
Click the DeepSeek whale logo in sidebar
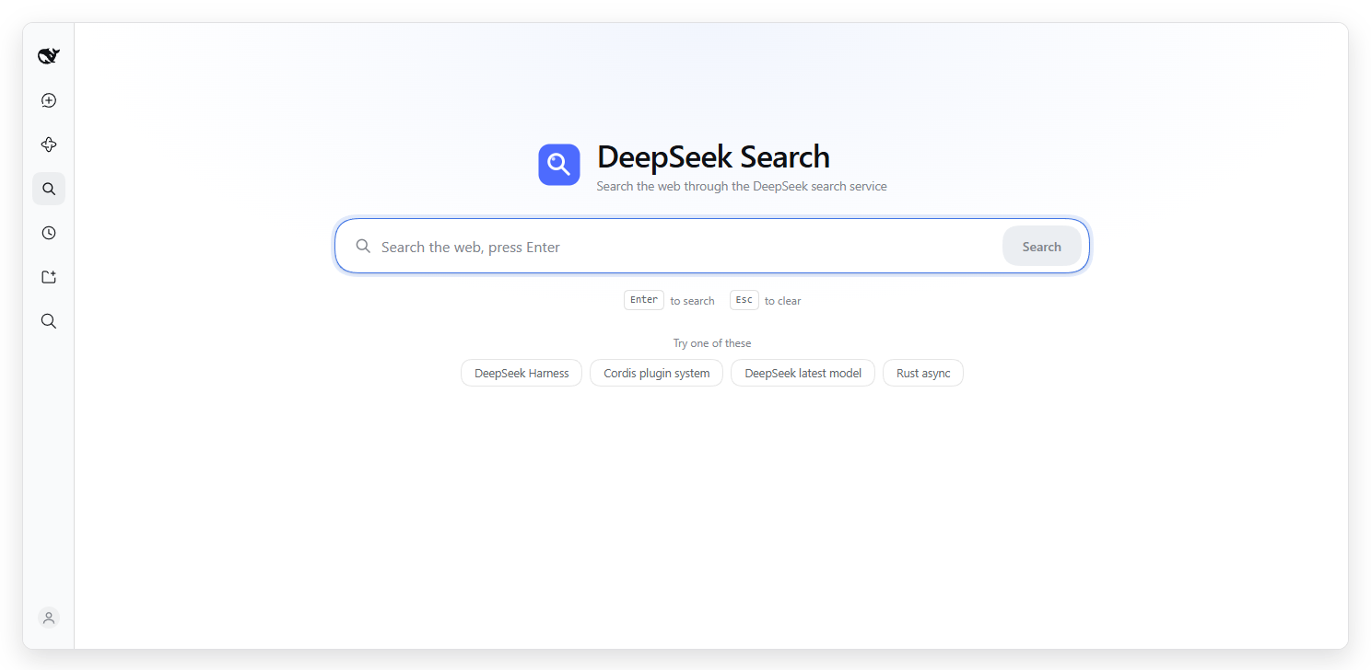pyautogui.click(x=49, y=56)
